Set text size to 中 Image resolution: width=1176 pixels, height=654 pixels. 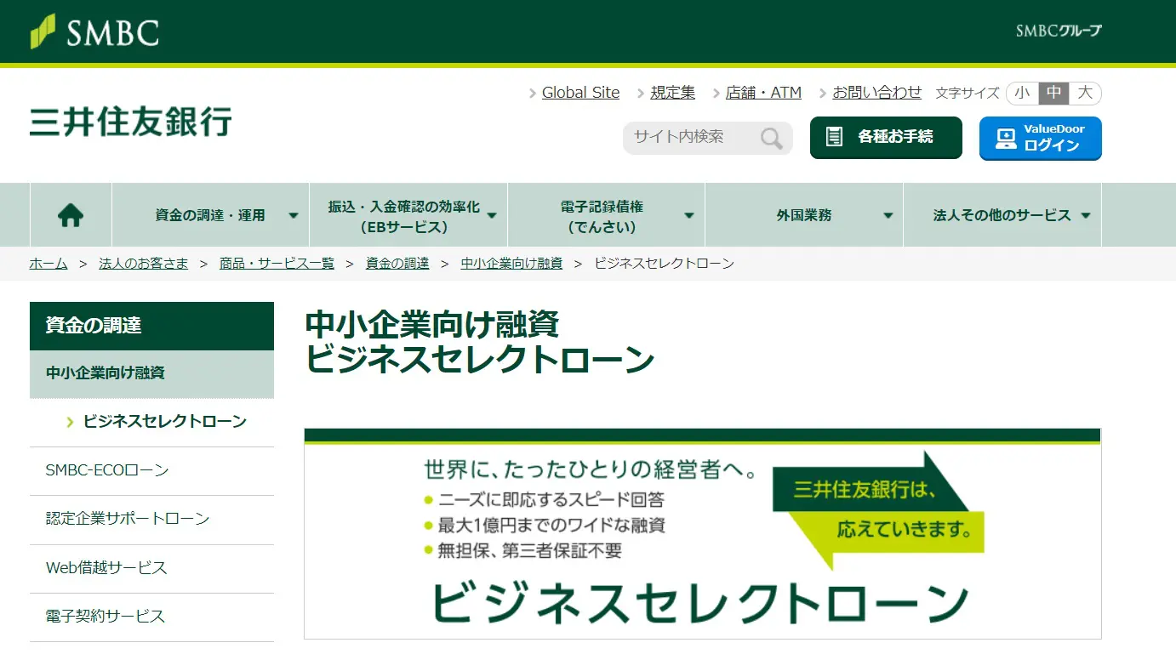[x=1053, y=93]
